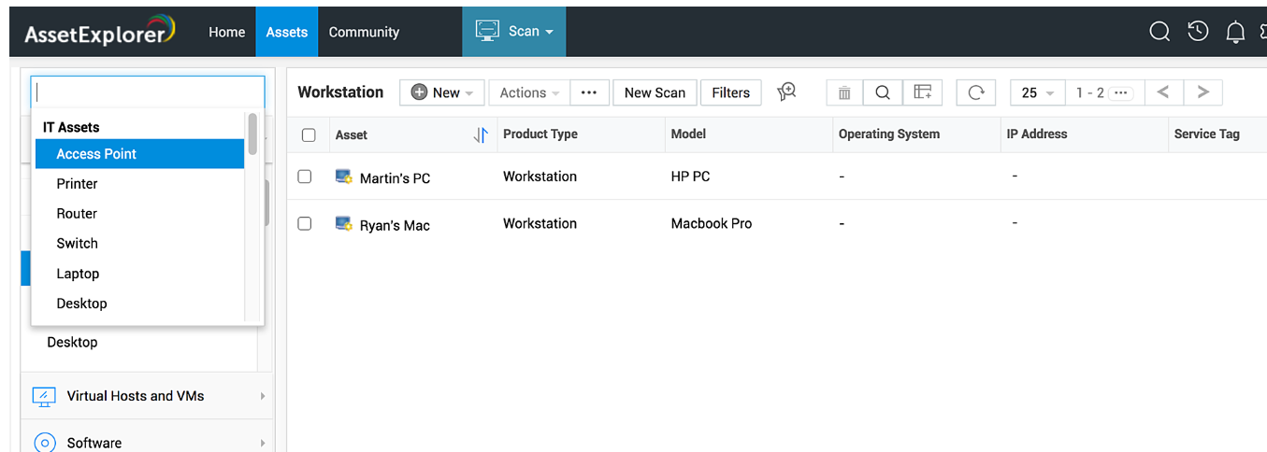Refresh the Workstation list
Screen dimensions: 1267x452
[x=976, y=92]
